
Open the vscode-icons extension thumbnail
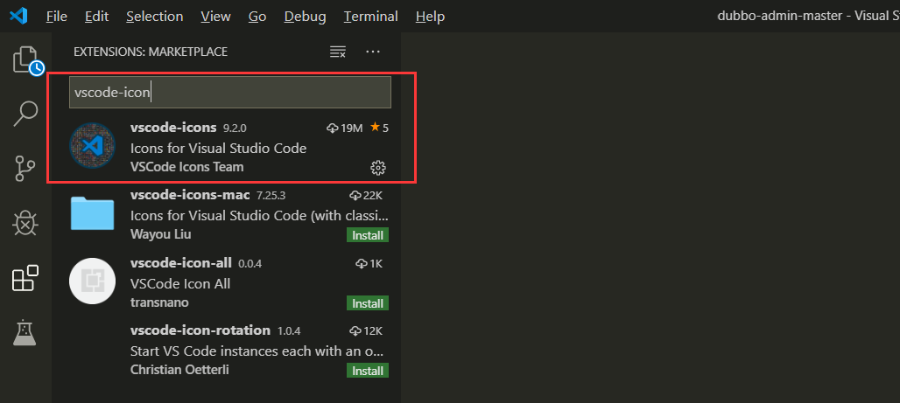(x=92, y=147)
